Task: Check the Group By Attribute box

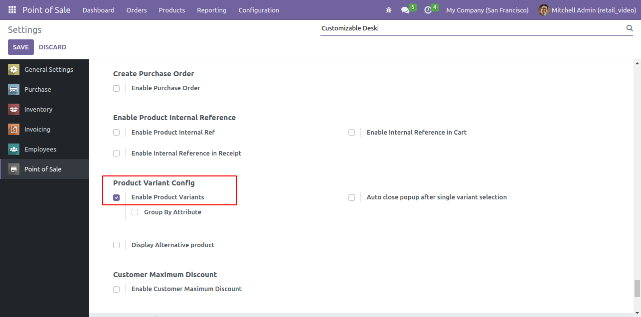Action: (x=135, y=212)
